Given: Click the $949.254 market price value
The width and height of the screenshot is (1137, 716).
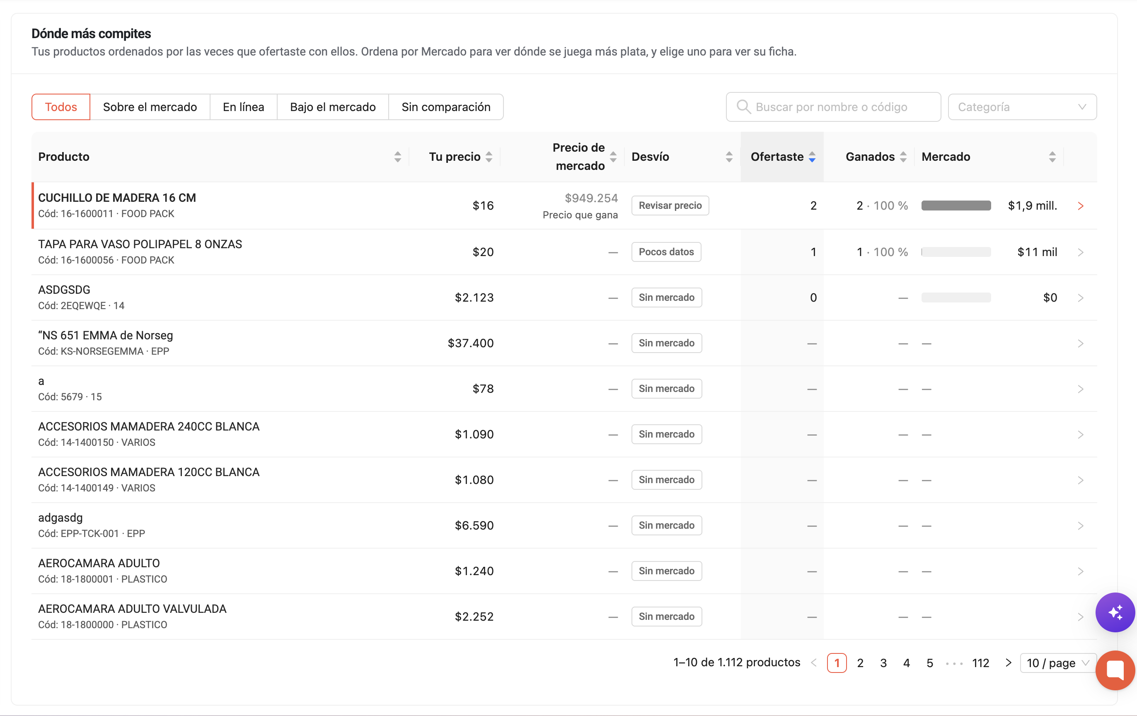Looking at the screenshot, I should coord(591,198).
